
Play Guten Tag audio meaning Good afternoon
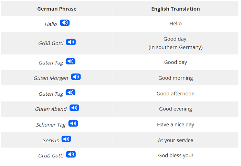(x=70, y=93)
